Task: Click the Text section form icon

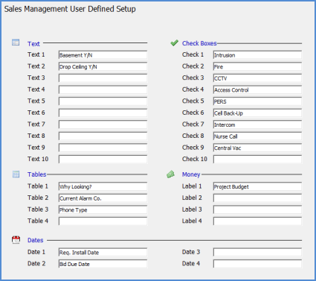Action: click(x=16, y=42)
